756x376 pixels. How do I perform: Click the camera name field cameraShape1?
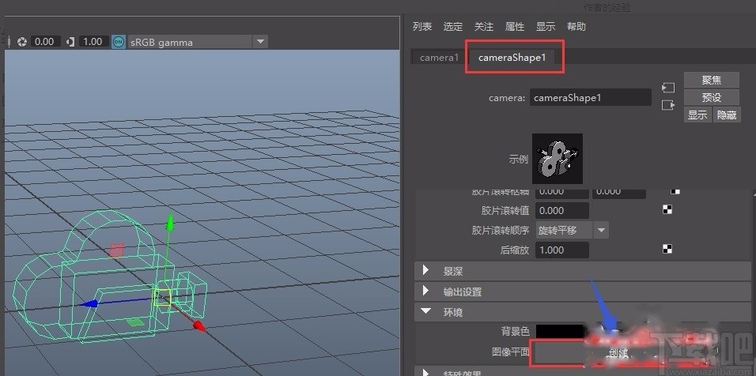click(591, 98)
